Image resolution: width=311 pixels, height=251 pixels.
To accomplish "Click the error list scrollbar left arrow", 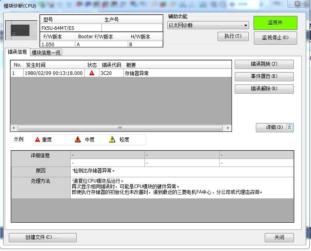I will (14, 128).
